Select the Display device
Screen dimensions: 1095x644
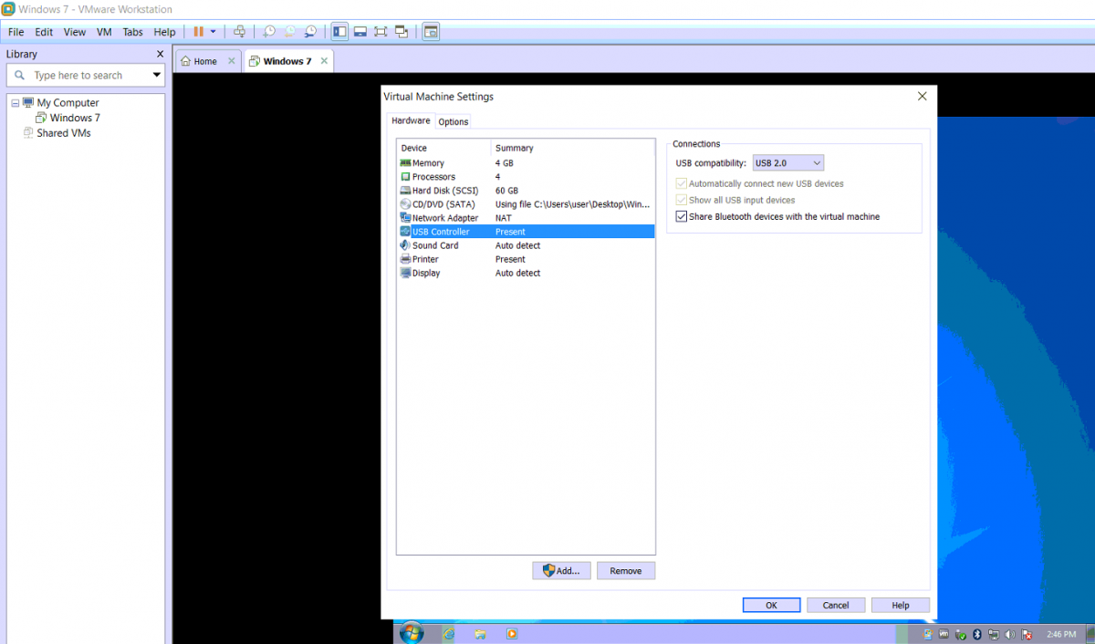click(526, 273)
